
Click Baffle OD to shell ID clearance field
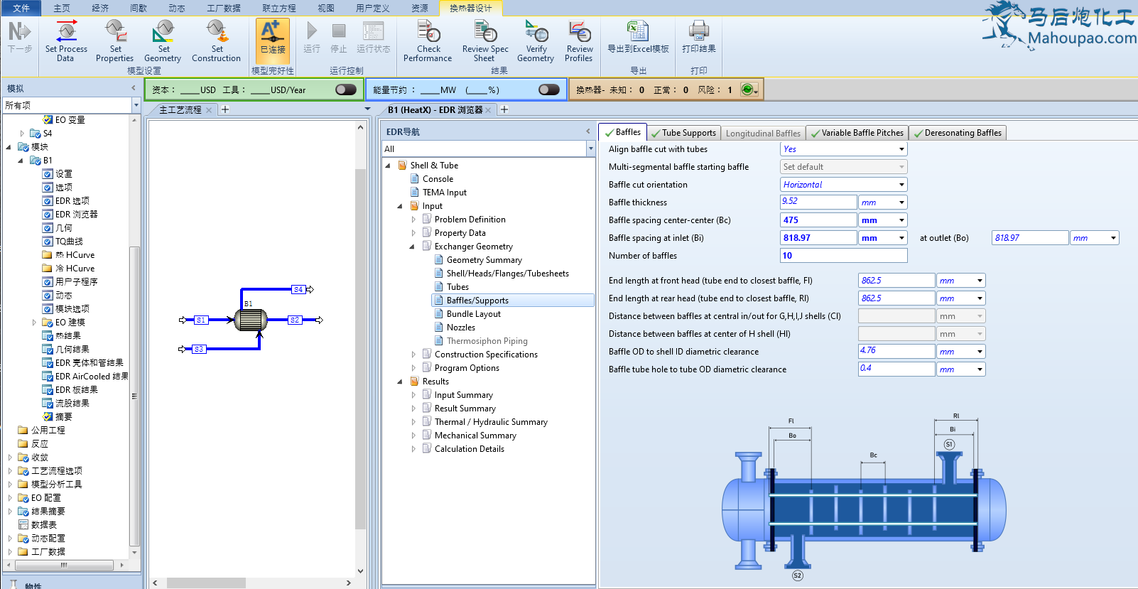pyautogui.click(x=896, y=351)
